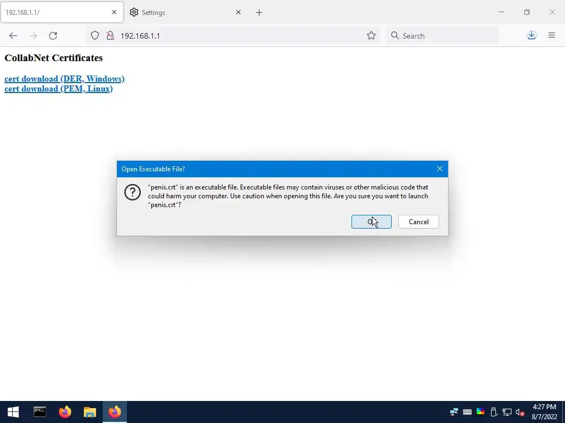
Task: Select the 192.168.1.1/ tab
Action: coord(62,13)
